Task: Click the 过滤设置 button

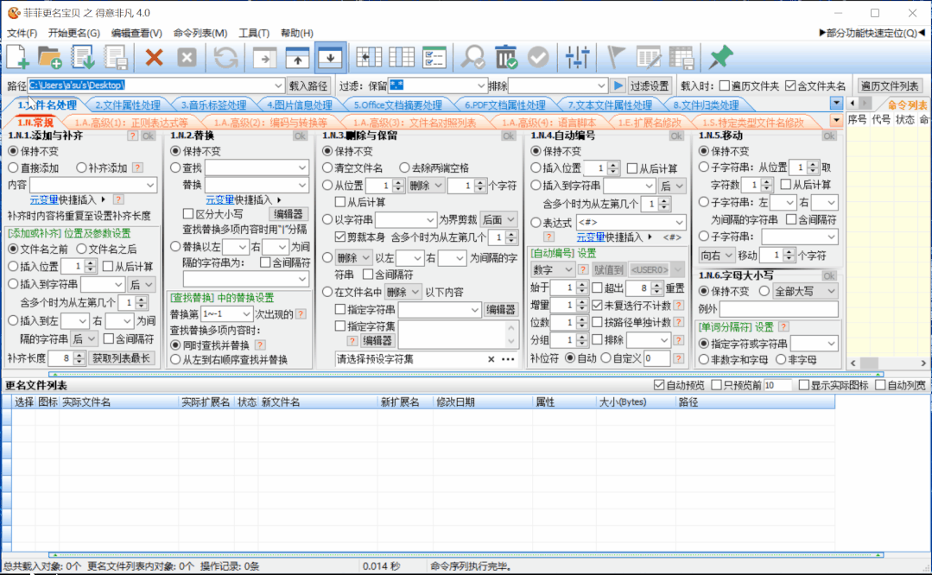Action: coord(649,85)
